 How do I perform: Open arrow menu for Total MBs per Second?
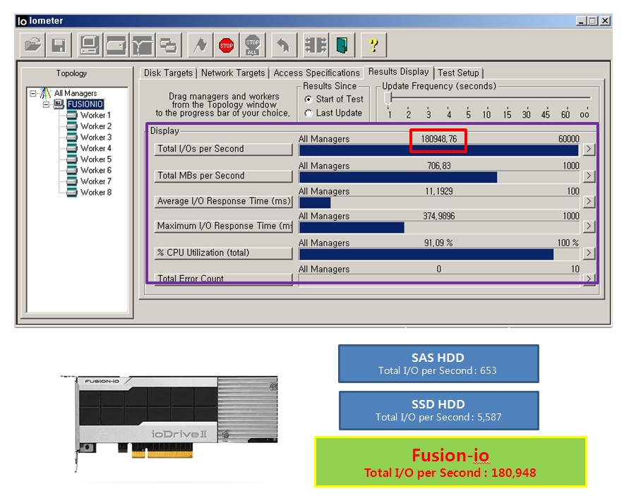pos(589,176)
